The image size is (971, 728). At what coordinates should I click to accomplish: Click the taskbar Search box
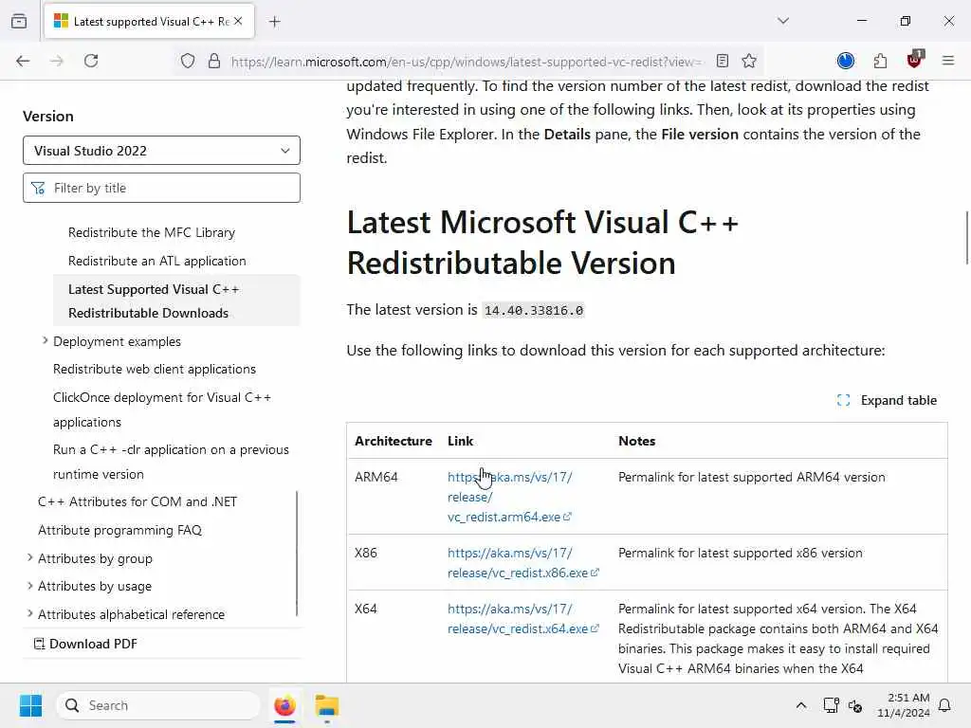click(158, 705)
